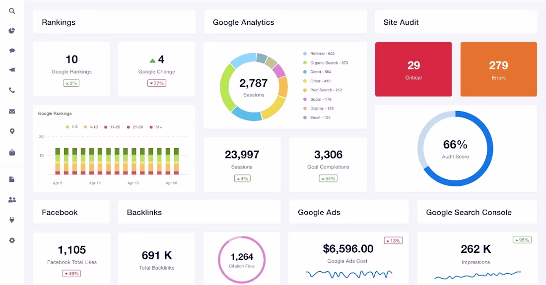Click the Other - 410 legend entry
Screen dimensions: 546x285
coord(317,81)
